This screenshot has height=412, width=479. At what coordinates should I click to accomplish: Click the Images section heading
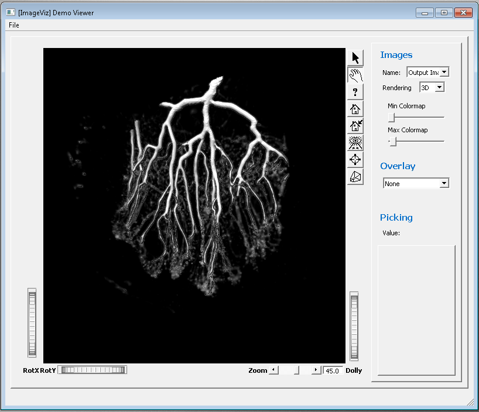point(396,55)
